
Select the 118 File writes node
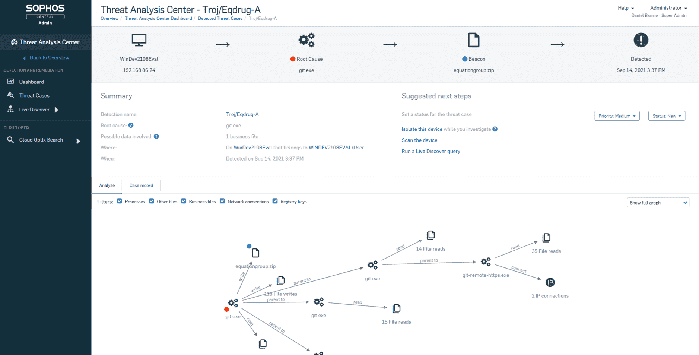[281, 280]
